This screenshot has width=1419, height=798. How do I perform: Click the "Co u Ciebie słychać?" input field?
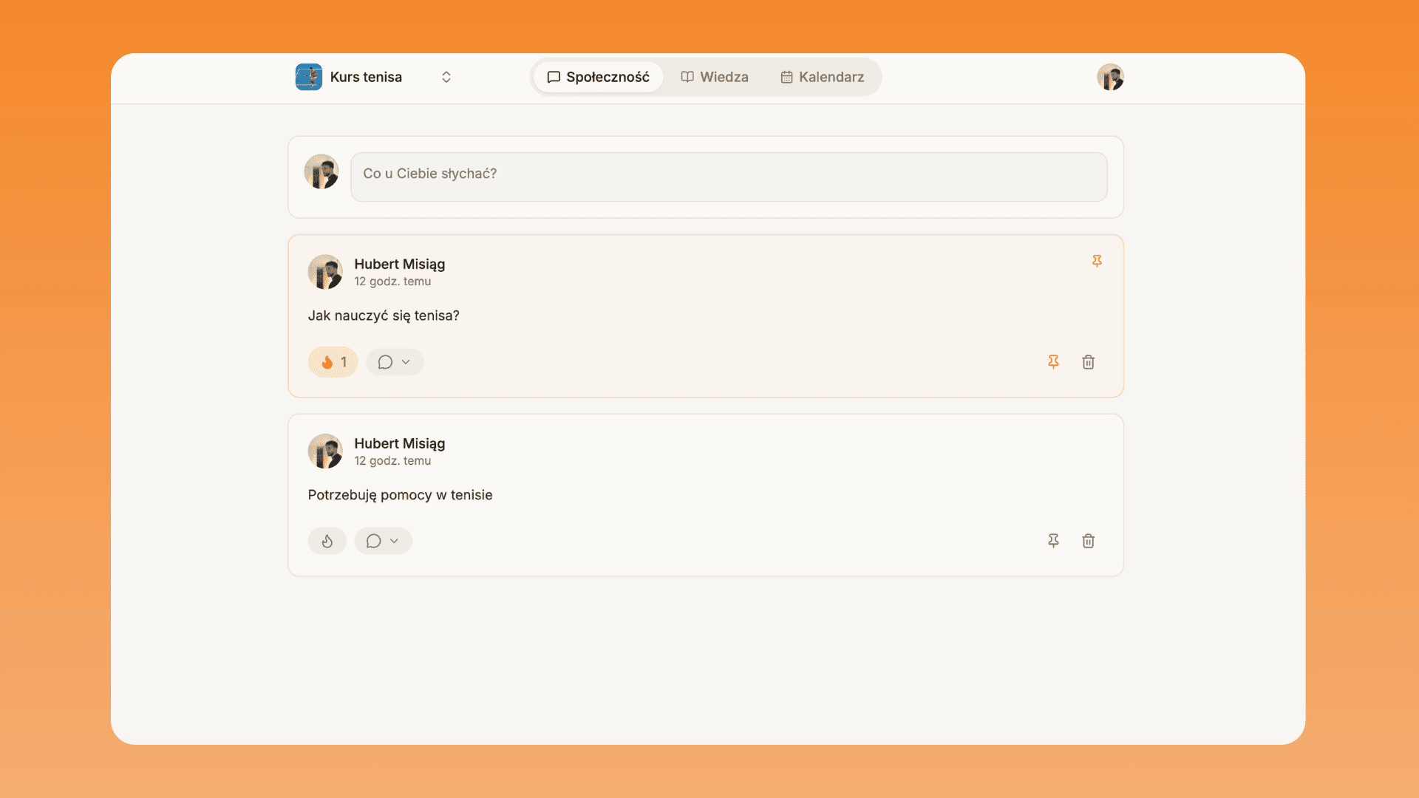click(x=729, y=177)
